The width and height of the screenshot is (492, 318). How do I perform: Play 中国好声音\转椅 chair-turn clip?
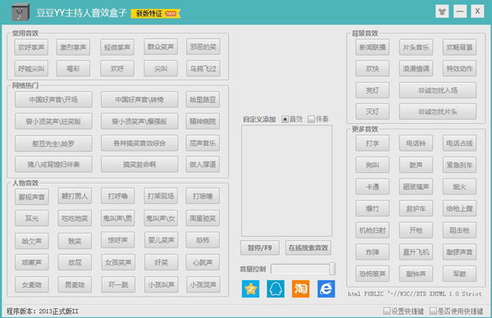click(139, 100)
